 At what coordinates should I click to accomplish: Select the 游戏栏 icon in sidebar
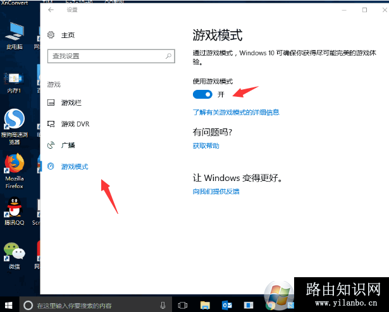pos(51,103)
